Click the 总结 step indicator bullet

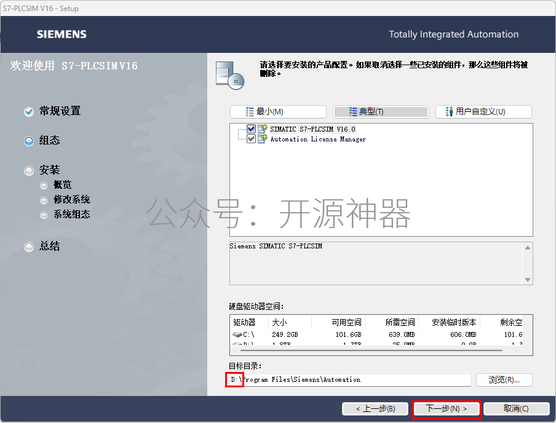point(29,247)
